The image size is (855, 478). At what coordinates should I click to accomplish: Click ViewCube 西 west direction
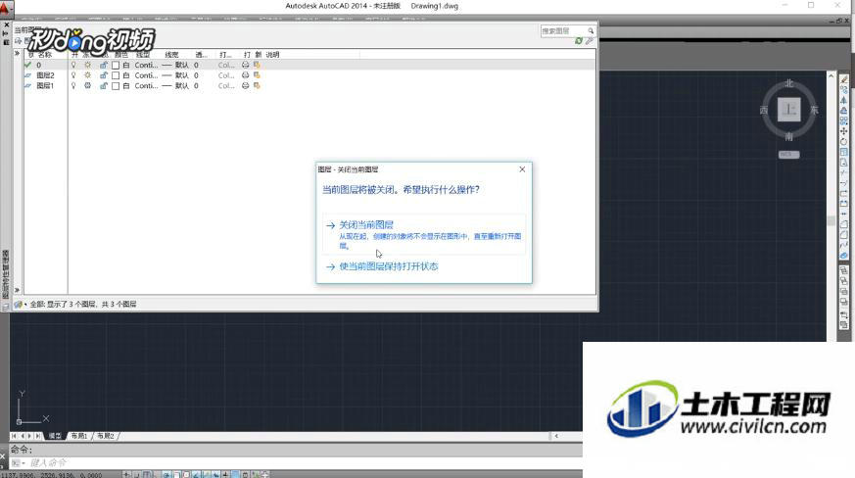pos(764,110)
